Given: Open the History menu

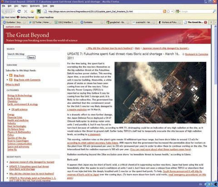Looking at the screenshot, I should tap(24, 6).
